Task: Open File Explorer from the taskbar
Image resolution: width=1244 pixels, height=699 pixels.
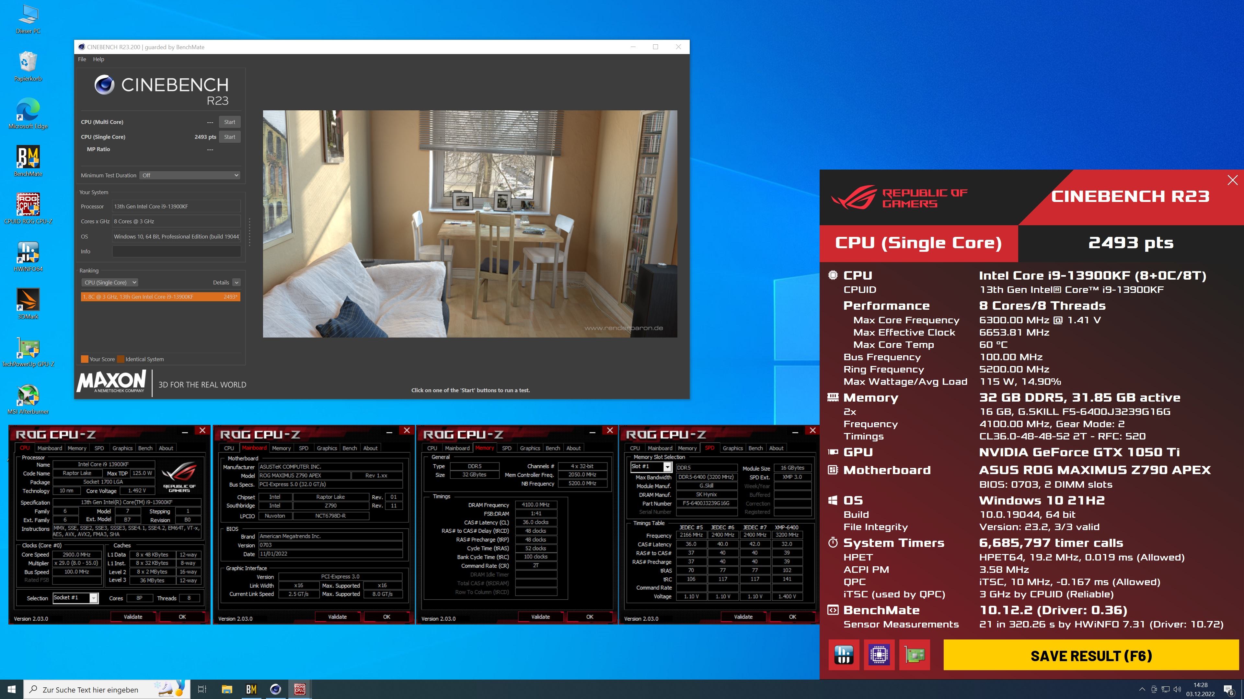Action: pos(227,689)
